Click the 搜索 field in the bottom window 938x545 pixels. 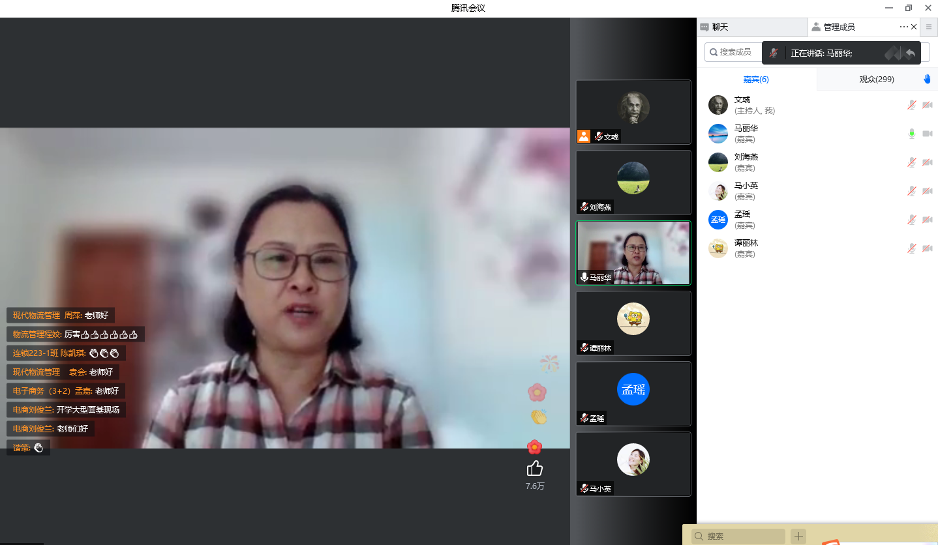tap(738, 536)
